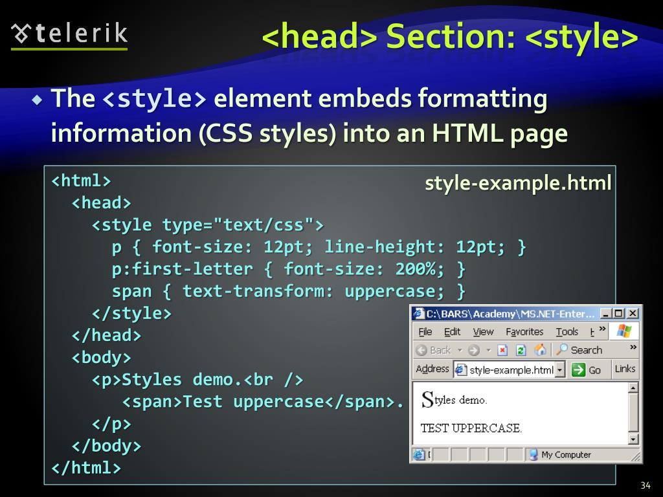
Task: Click the '</style>' closing tag line
Action: tap(131, 314)
